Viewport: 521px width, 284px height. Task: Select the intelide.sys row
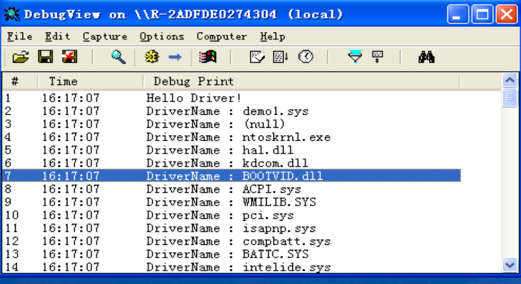tap(232, 267)
